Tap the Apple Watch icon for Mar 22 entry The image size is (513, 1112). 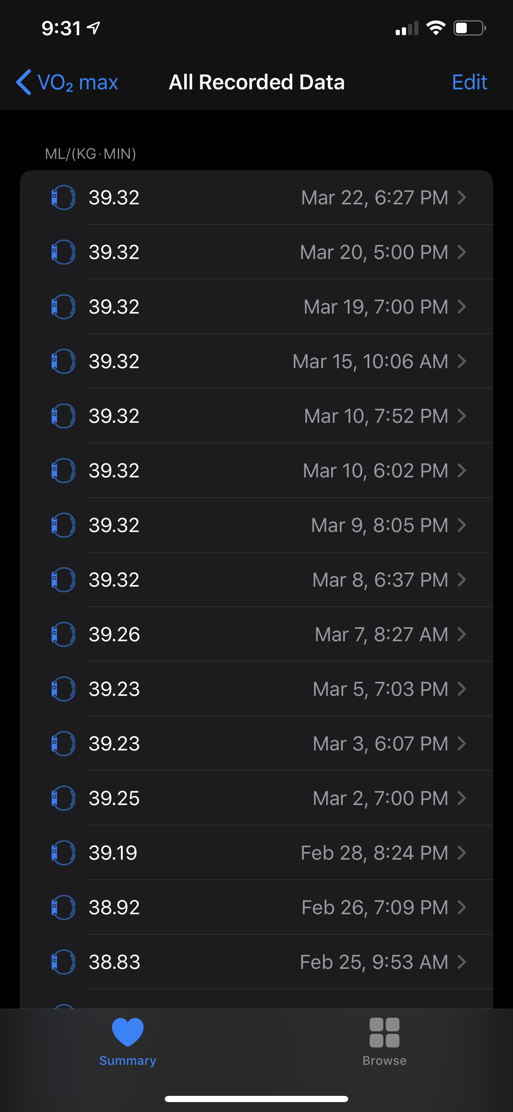63,197
